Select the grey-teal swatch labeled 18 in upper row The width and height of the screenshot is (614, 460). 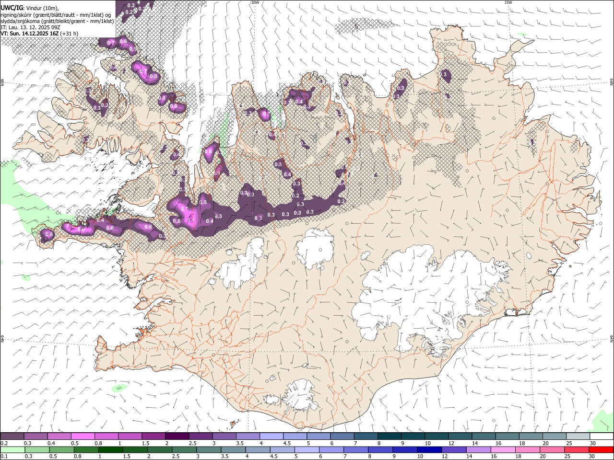coord(531,436)
